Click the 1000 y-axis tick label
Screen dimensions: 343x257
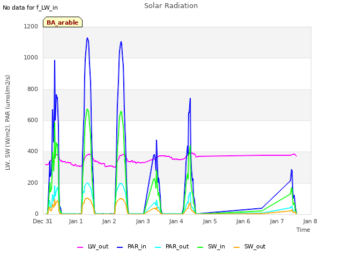[31, 58]
